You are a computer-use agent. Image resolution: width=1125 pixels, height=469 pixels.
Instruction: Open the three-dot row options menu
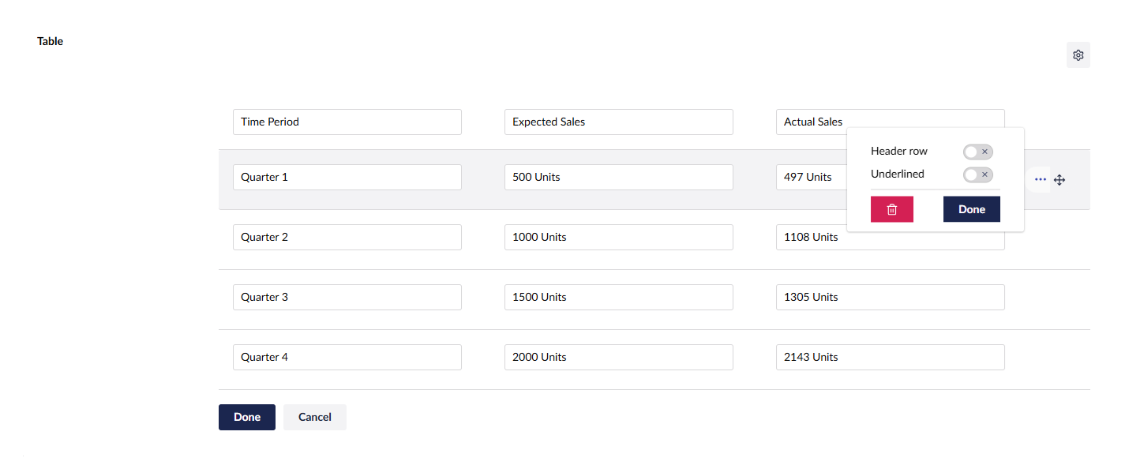pyautogui.click(x=1040, y=180)
